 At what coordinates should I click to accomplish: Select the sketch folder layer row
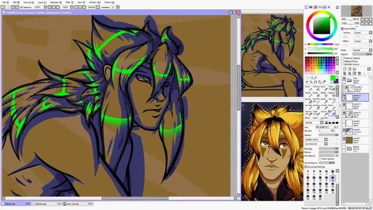356,149
